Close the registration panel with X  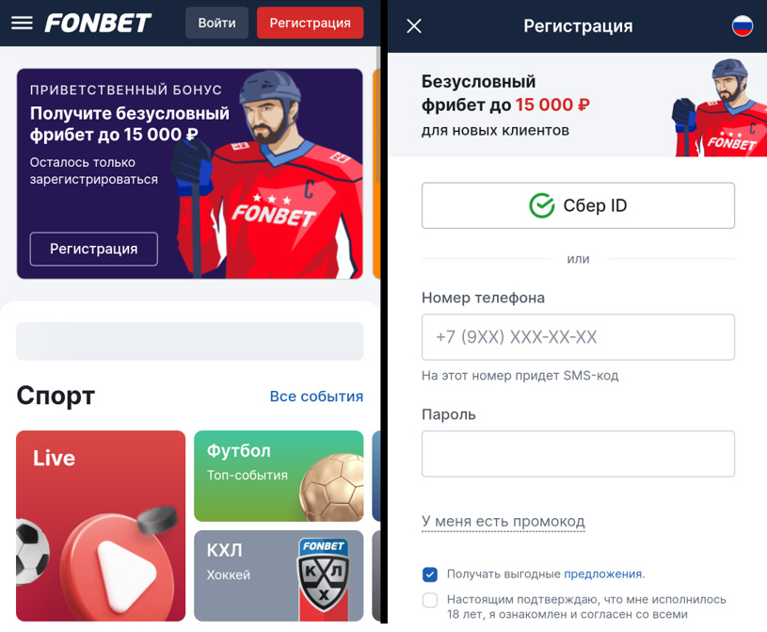(x=414, y=26)
